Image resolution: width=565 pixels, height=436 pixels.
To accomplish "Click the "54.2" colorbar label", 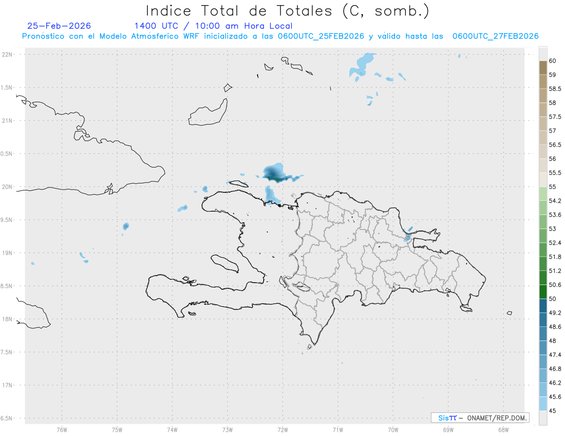I will [x=555, y=201].
